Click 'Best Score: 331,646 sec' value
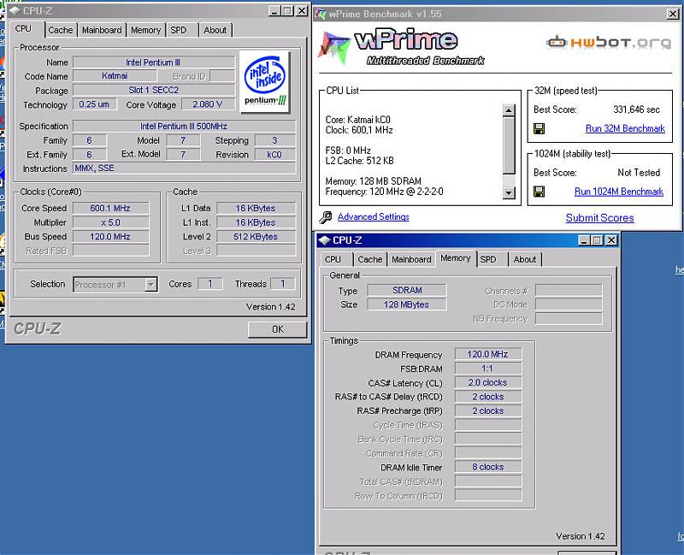The image size is (684, 555). point(636,109)
